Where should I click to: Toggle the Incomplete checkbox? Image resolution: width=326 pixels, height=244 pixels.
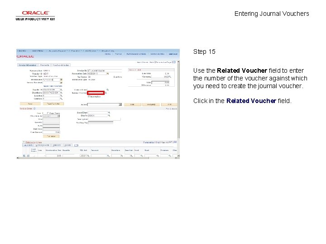tap(89, 97)
